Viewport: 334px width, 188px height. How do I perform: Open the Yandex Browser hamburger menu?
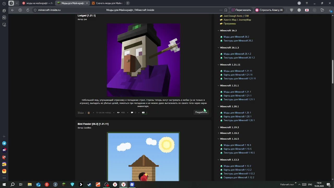pos(307,3)
